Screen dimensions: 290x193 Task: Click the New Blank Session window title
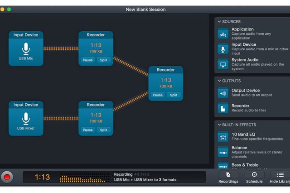145,10
